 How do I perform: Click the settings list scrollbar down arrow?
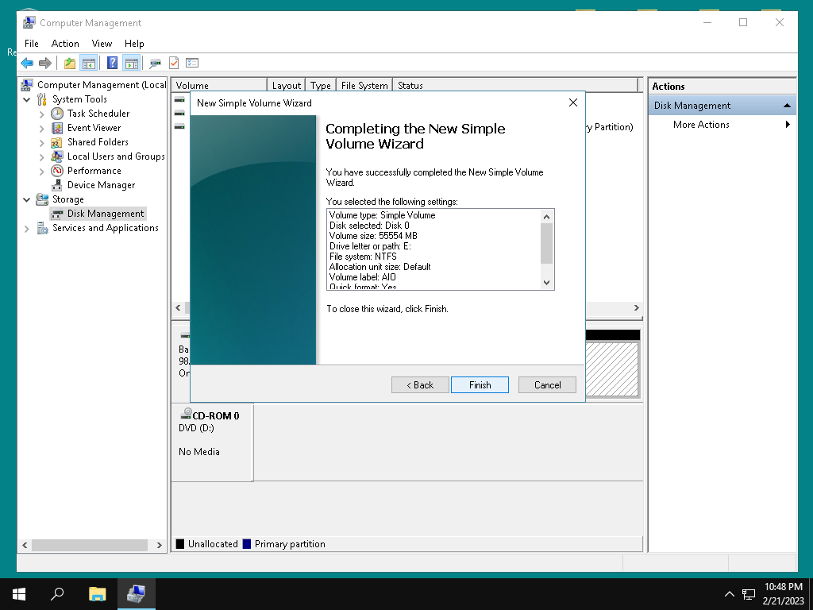(x=546, y=283)
